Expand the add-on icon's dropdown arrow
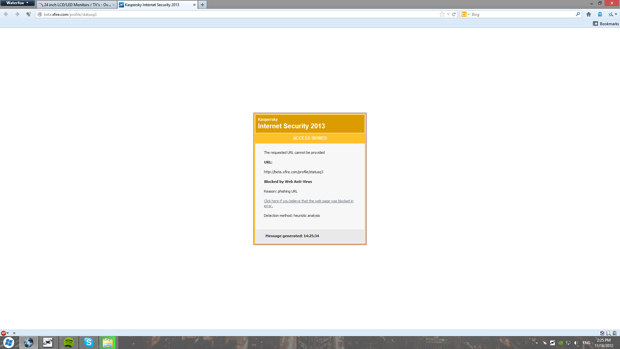 [616, 14]
